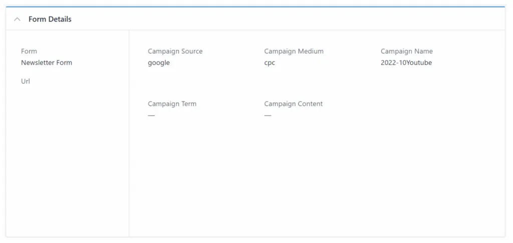513x243 pixels.
Task: Collapse the Form Details section chevron
Action: coord(18,19)
